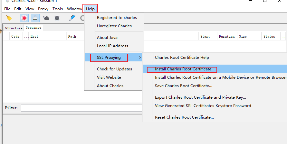Viewport: 287px width, 144px height.
Task: Select the Sequence tab
Action: (33, 28)
